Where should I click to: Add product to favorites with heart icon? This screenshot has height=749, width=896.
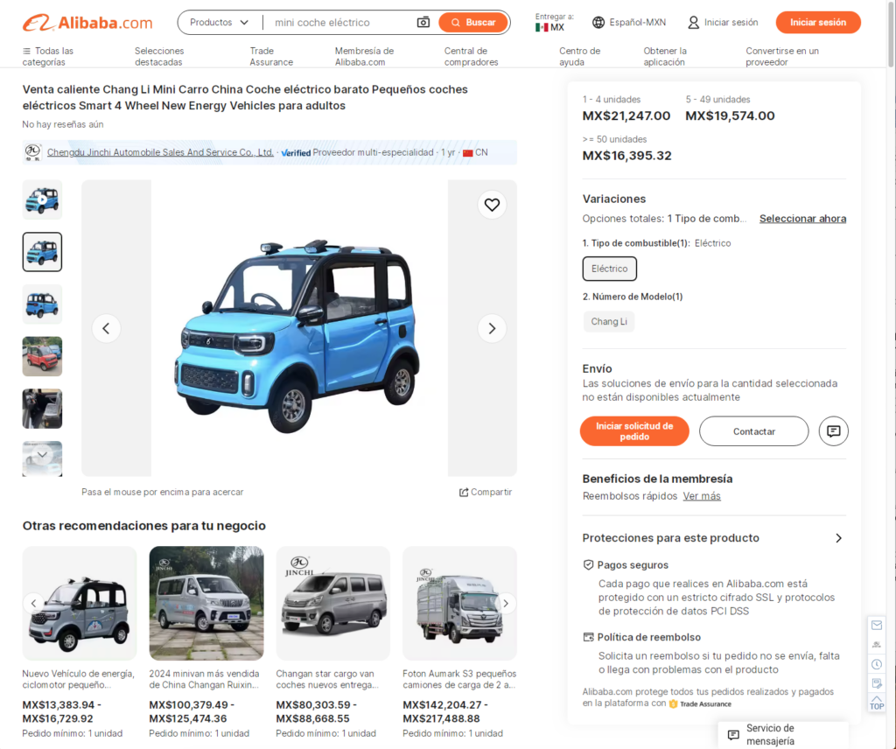(492, 205)
